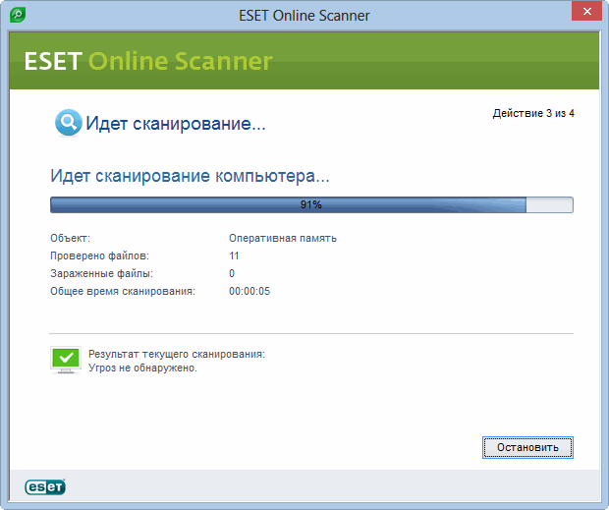
Task: Select the 'Действие 3 из 4' text
Action: click(x=533, y=113)
